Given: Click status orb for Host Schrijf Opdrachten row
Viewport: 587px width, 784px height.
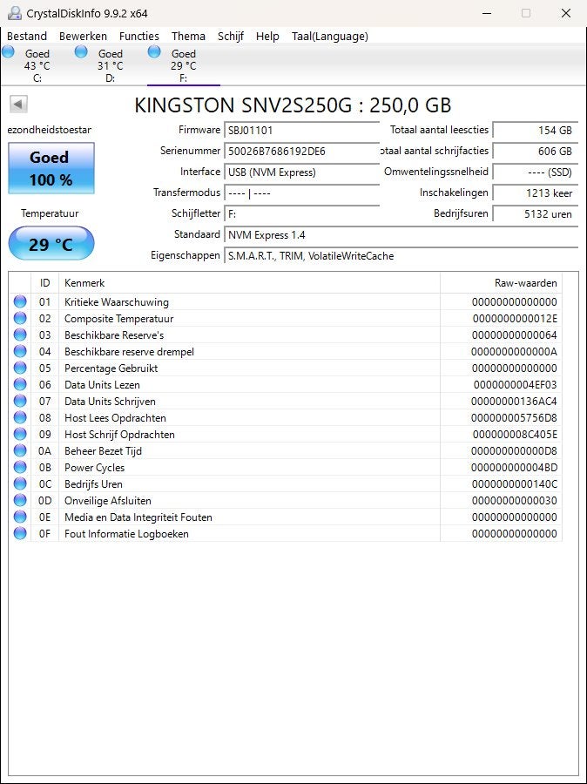Looking at the screenshot, I should click(x=20, y=434).
